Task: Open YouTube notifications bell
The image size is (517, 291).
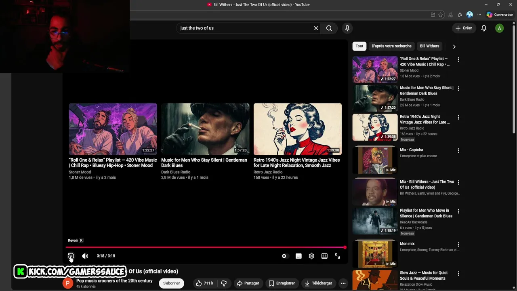Action: tap(484, 28)
